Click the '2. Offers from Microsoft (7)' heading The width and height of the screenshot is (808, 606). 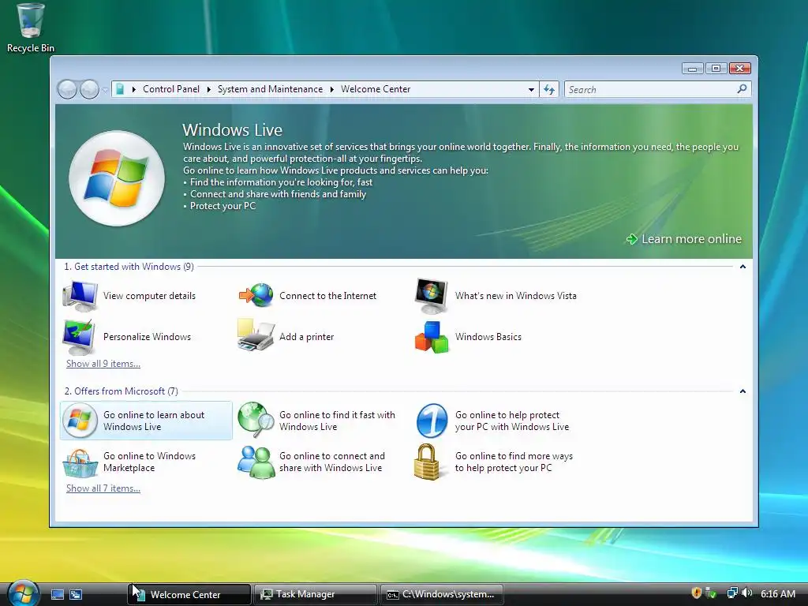[121, 391]
